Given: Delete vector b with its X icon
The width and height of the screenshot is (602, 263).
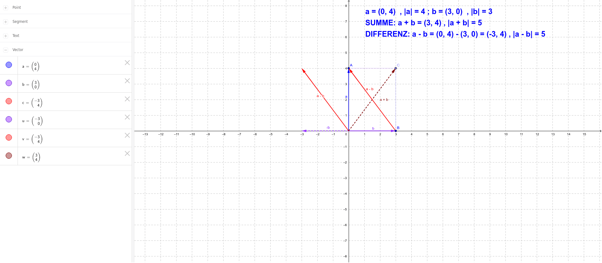Looking at the screenshot, I should 127,81.
